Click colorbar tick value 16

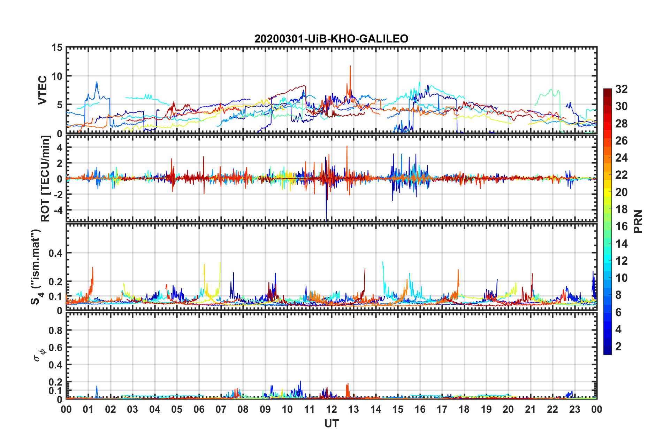coord(622,226)
